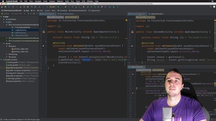Switch to left SecondActivity.java editor tab

point(66,14)
